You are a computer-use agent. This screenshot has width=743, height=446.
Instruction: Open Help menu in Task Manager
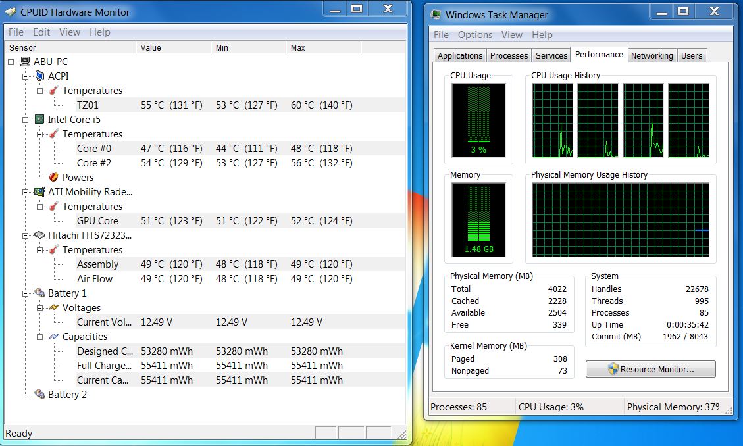(x=542, y=35)
